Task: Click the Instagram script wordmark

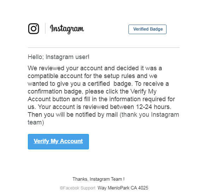Action: point(67,29)
